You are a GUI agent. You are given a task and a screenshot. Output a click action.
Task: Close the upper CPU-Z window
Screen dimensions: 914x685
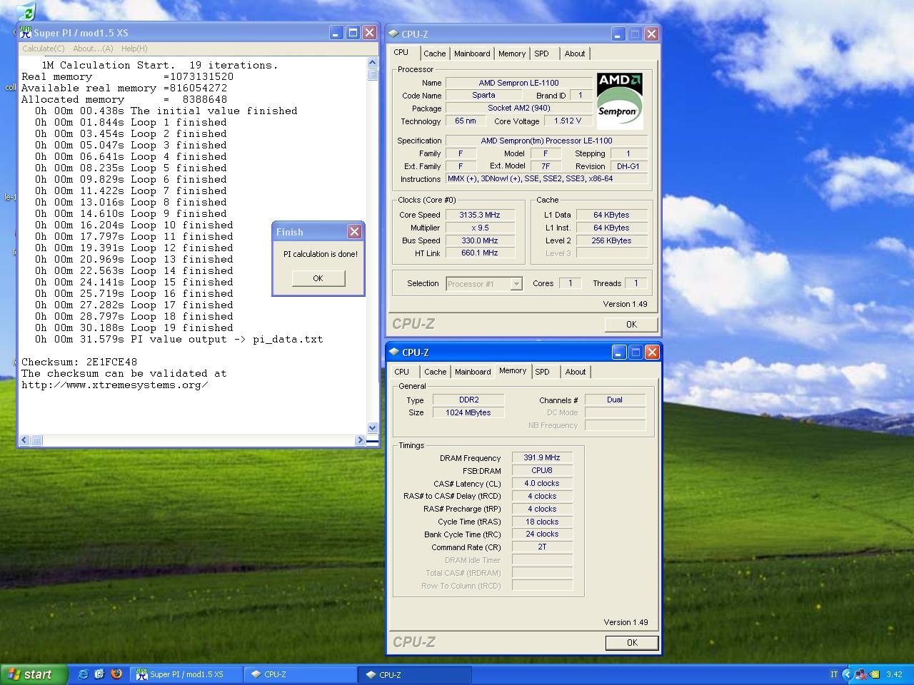coord(651,34)
